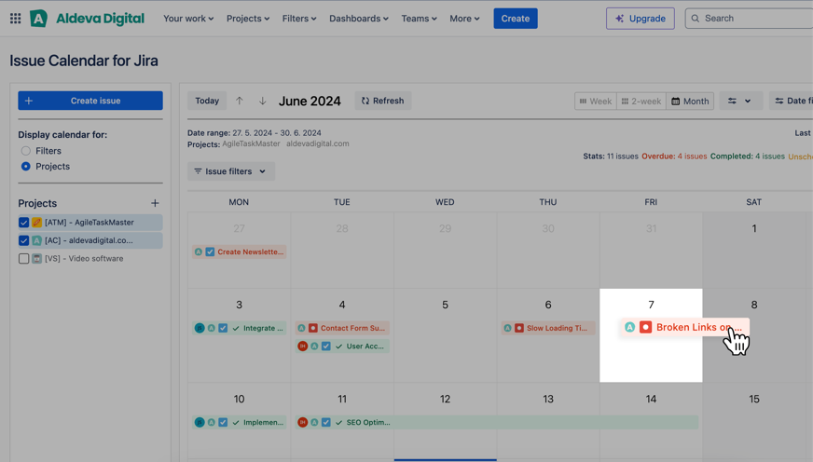The width and height of the screenshot is (813, 462).
Task: Click the red bug icon on Broken Links
Action: click(645, 327)
